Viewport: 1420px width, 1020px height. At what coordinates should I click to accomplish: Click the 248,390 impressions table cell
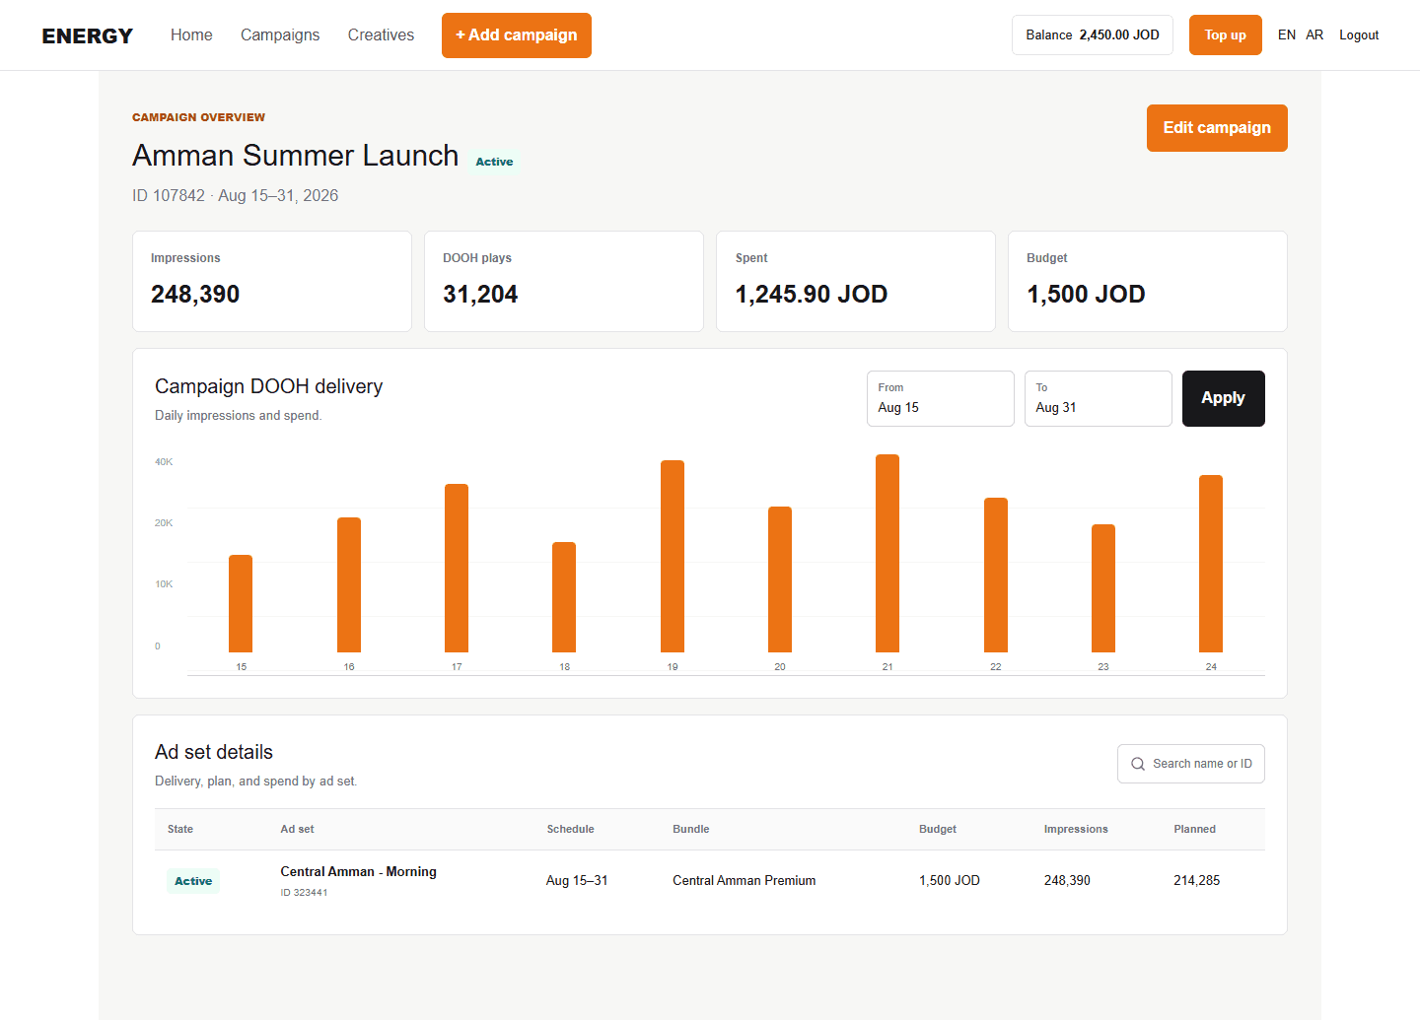click(x=1067, y=881)
